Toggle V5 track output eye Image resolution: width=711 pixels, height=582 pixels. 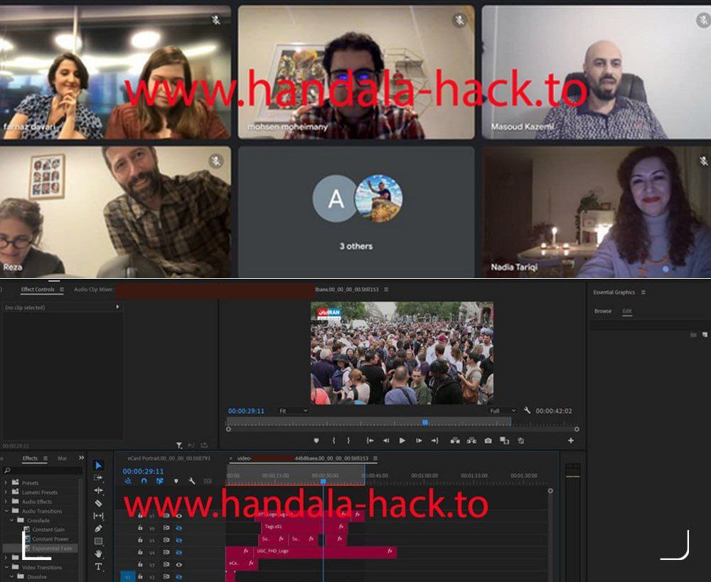[178, 540]
